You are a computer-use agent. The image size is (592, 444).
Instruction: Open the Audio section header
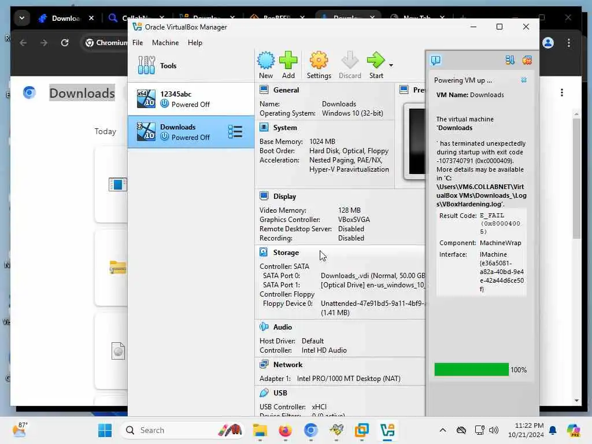(x=282, y=327)
